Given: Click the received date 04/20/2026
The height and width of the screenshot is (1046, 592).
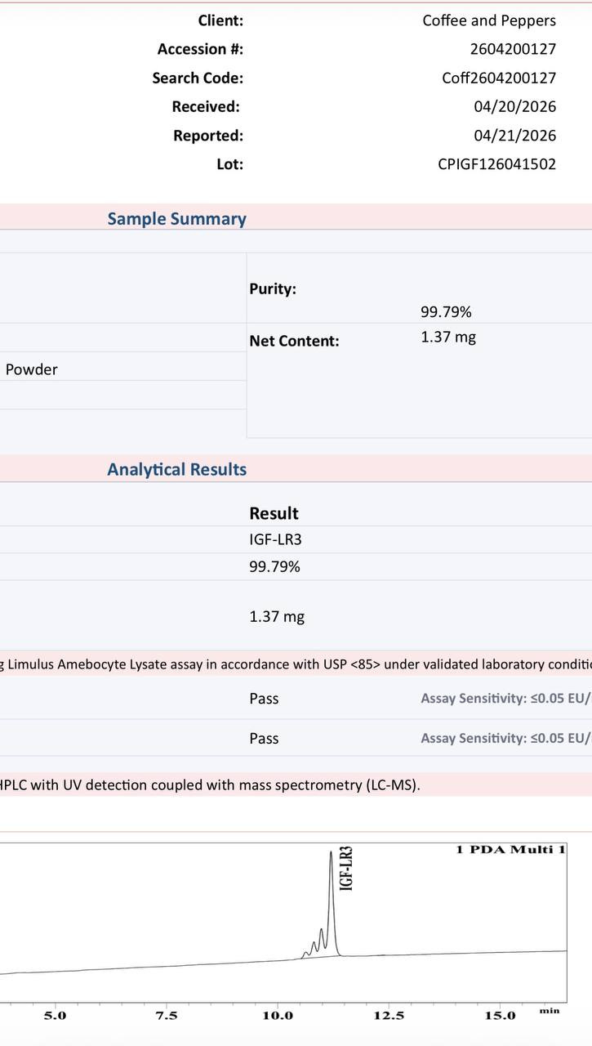Looking at the screenshot, I should pyautogui.click(x=514, y=106).
